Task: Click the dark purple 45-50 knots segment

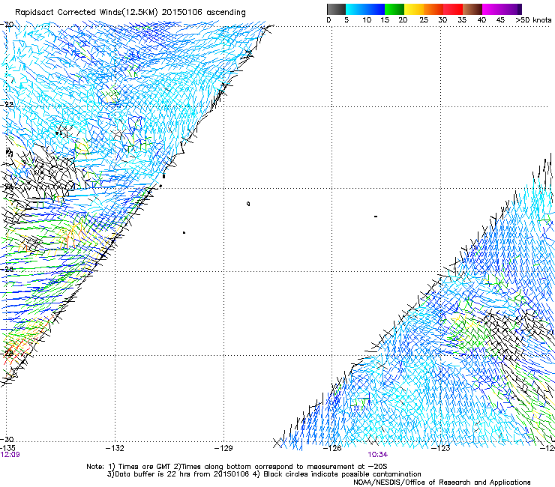Action: click(511, 9)
